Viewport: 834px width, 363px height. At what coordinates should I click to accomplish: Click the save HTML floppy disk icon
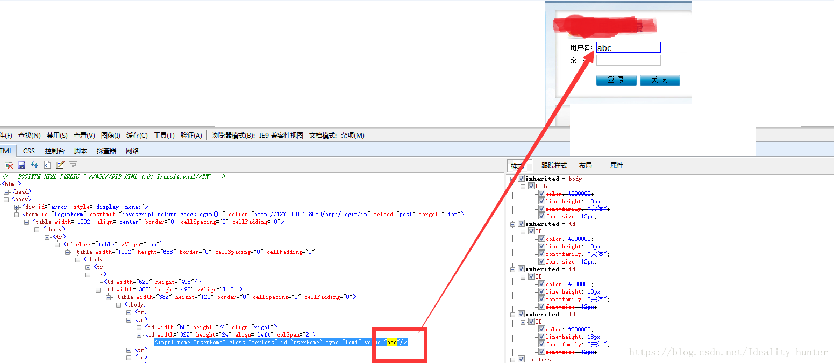pyautogui.click(x=22, y=165)
